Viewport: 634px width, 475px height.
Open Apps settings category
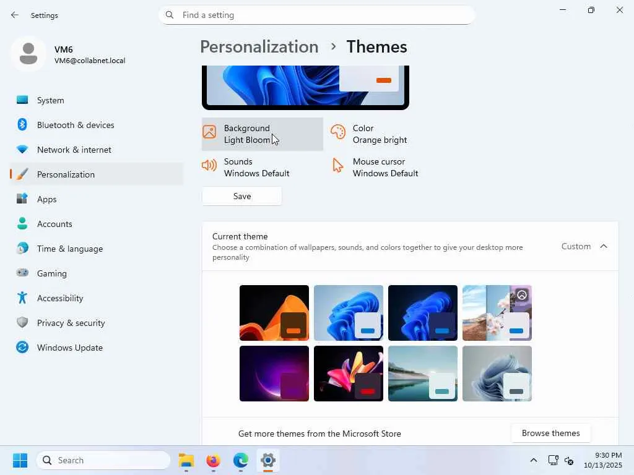[96, 199]
